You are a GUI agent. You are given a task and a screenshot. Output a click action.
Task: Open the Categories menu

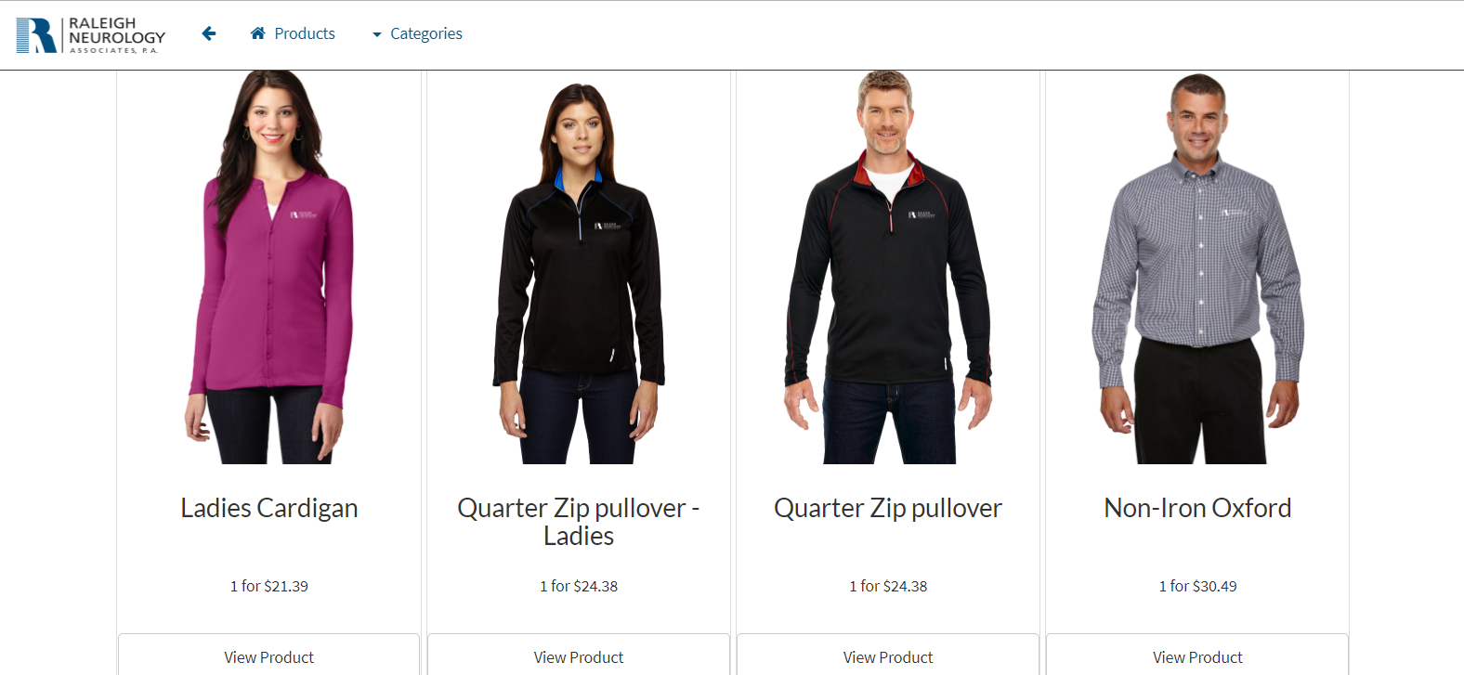click(417, 33)
